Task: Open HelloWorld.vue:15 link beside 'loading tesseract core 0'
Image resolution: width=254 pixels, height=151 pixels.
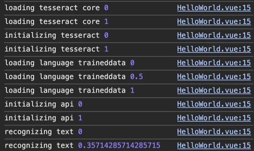Action: tap(214, 8)
